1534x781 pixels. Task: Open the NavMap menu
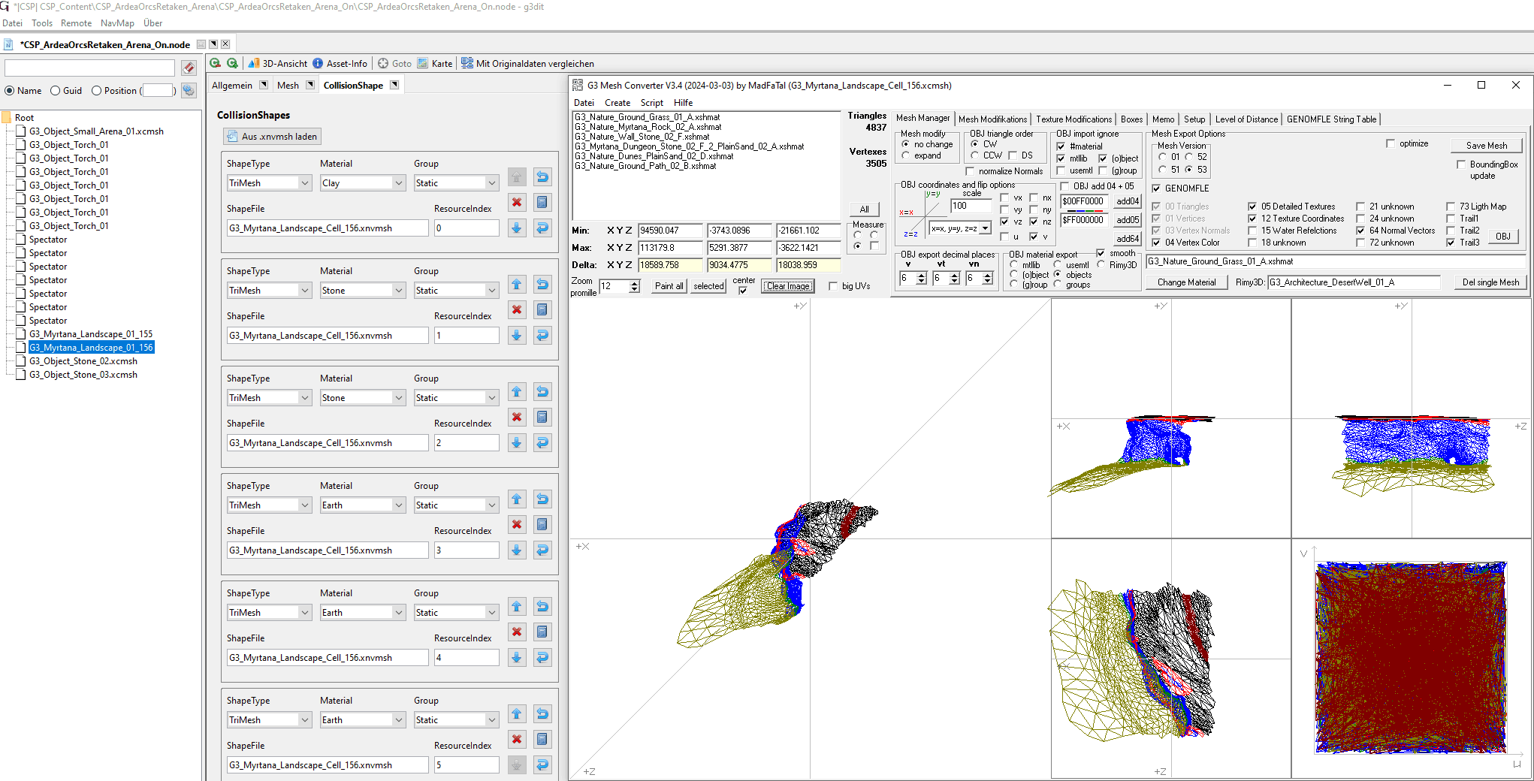pyautogui.click(x=117, y=23)
